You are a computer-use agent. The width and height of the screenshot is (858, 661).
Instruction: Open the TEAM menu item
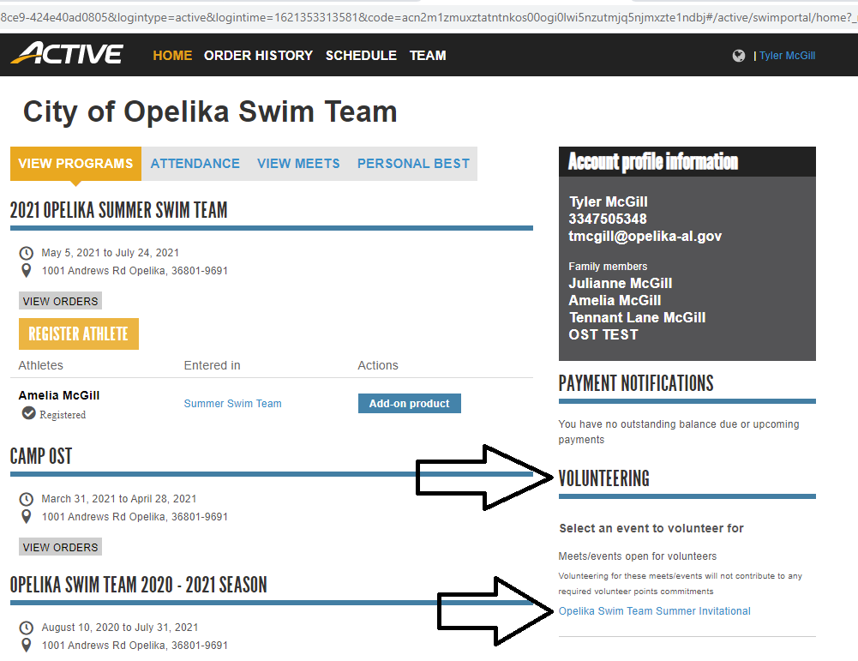click(x=428, y=56)
